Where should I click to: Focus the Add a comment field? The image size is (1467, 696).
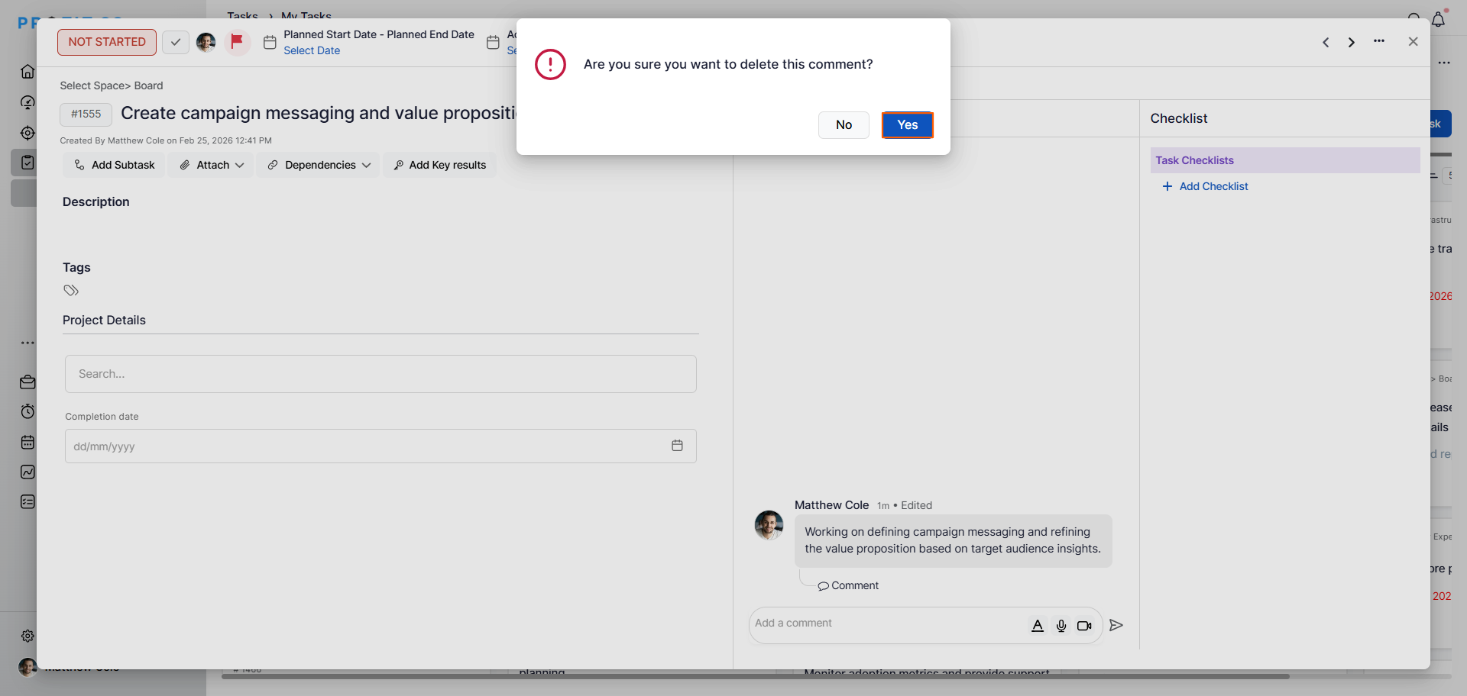coord(886,623)
